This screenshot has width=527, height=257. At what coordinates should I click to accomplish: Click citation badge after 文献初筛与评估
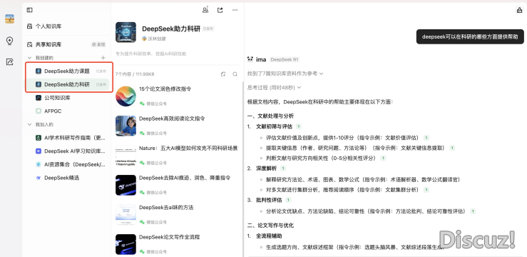pyautogui.click(x=299, y=126)
